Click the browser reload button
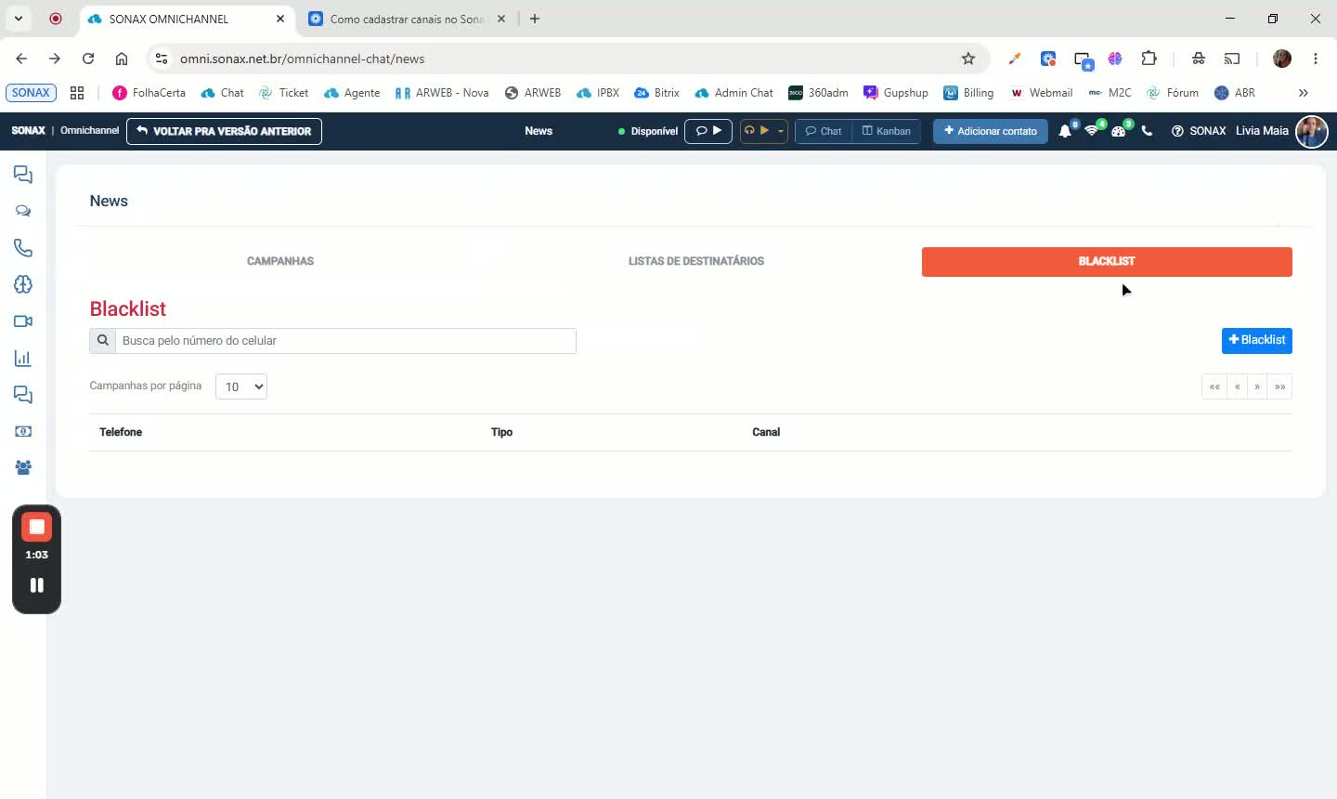Screen dimensions: 1337x799 pyautogui.click(x=88, y=59)
